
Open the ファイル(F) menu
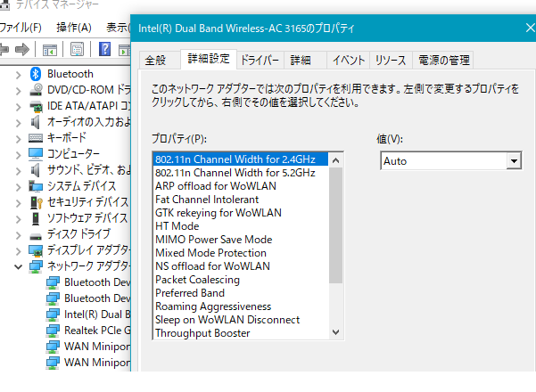tap(21, 28)
